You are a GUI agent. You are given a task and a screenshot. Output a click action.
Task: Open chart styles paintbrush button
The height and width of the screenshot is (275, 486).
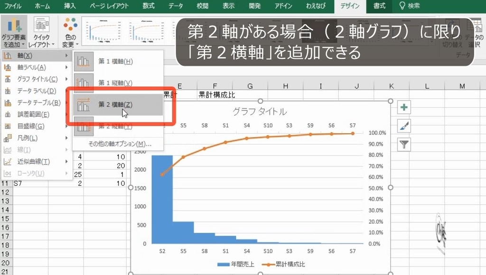[404, 126]
